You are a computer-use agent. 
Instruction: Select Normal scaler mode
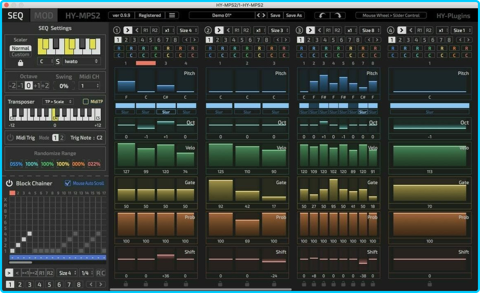(x=20, y=48)
